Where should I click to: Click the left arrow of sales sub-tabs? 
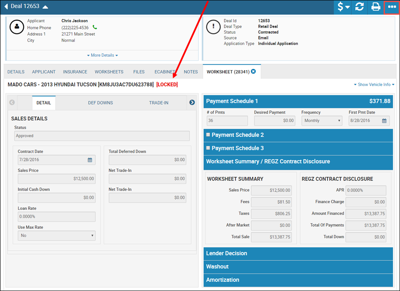[12, 102]
